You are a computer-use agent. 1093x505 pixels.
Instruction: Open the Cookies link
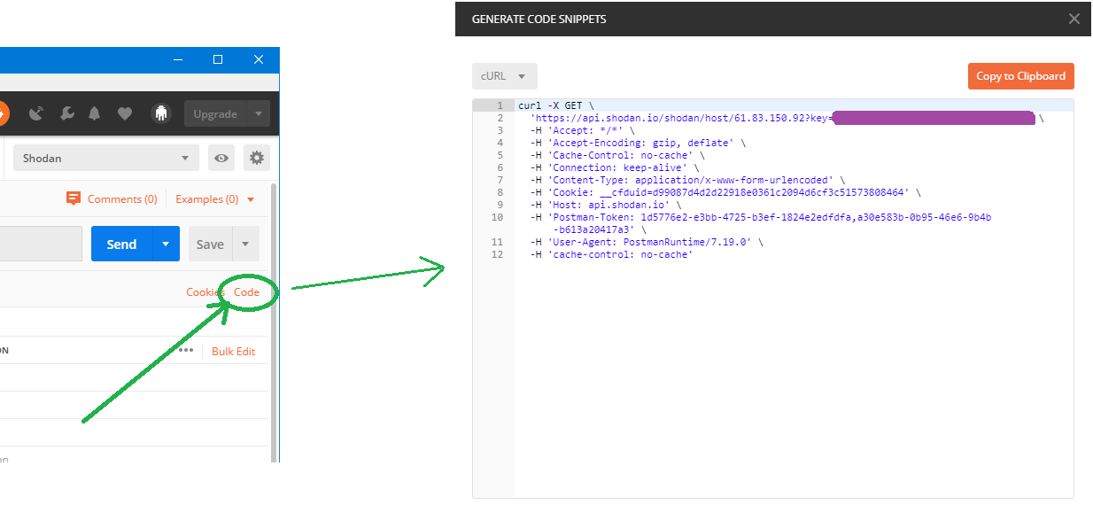tap(205, 291)
